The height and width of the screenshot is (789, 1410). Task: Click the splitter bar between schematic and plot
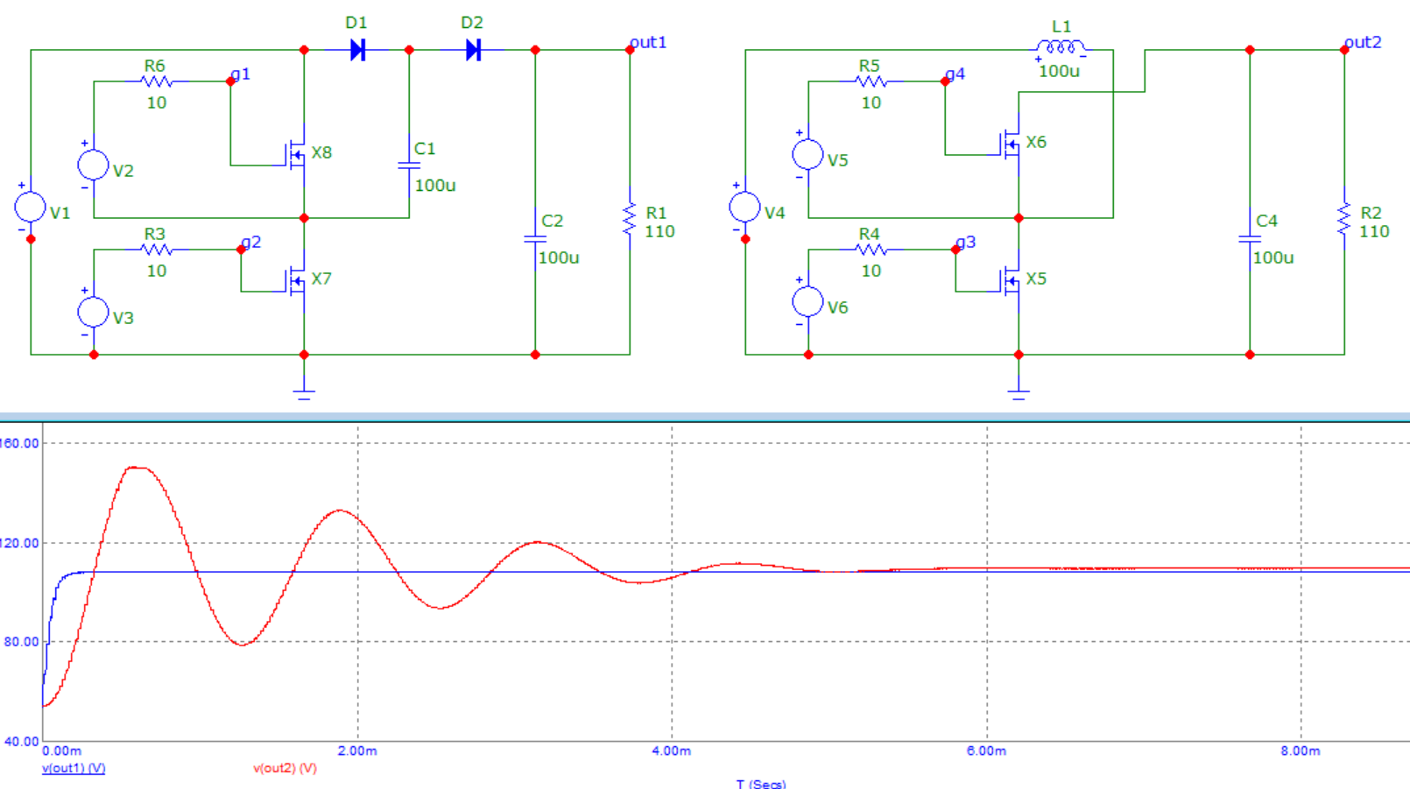tap(705, 417)
